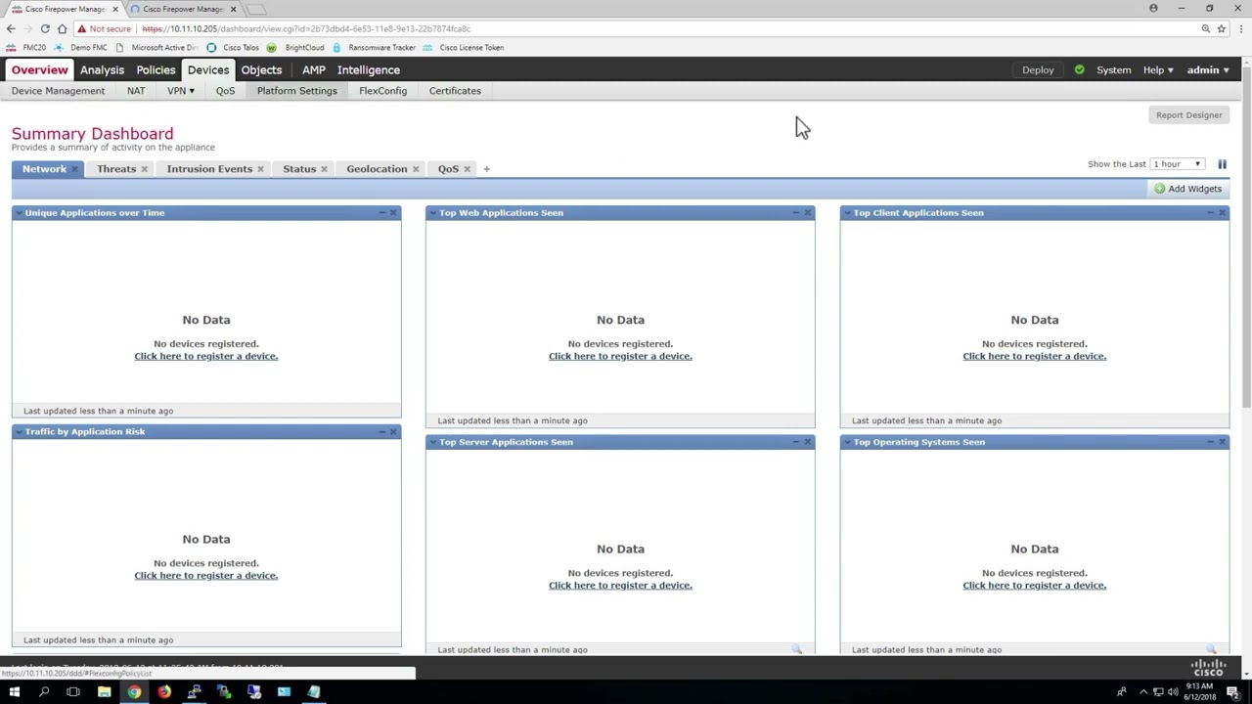Open magnifier in Top Server Applications widget
The height and width of the screenshot is (704, 1252).
[797, 649]
